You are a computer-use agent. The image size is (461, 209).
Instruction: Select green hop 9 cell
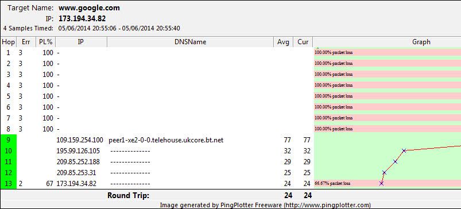coord(8,140)
